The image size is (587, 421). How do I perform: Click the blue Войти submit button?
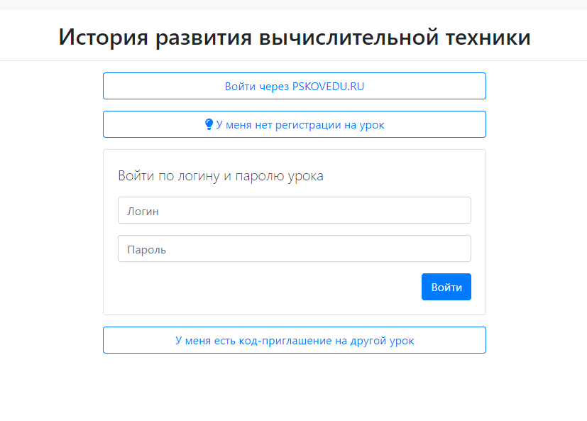(x=446, y=287)
